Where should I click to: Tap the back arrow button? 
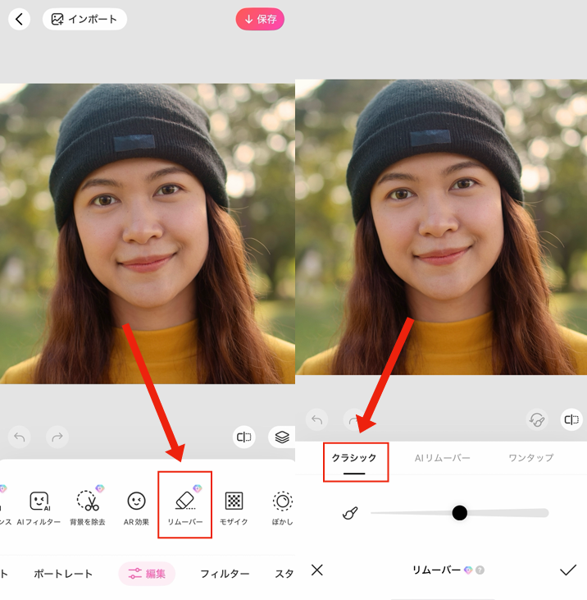19,19
